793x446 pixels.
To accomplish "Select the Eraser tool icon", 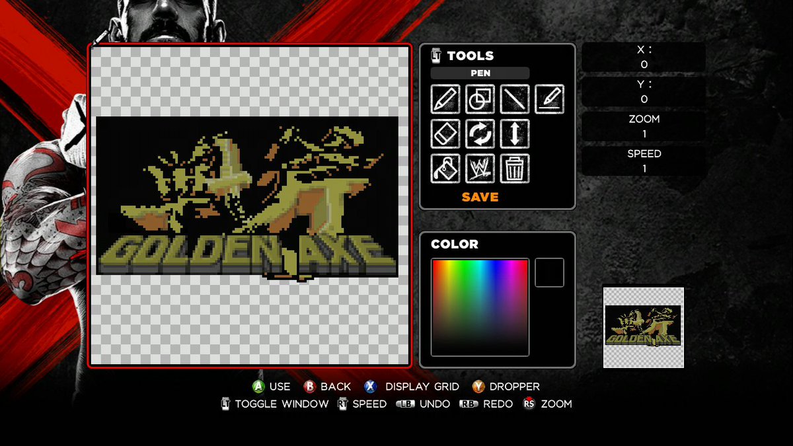I will [445, 133].
